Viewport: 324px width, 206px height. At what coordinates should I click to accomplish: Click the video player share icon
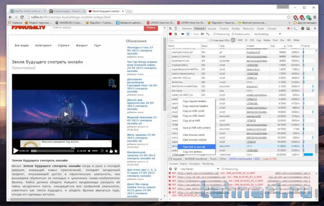point(106,151)
